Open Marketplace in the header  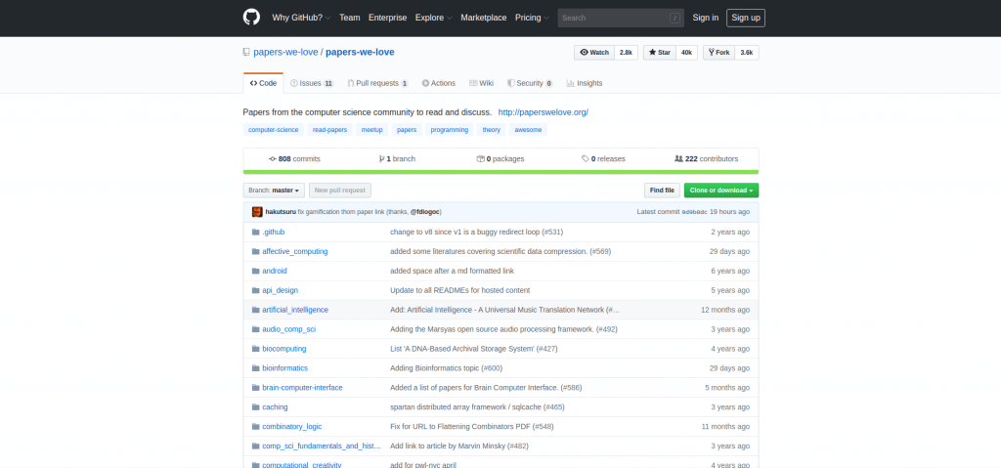click(484, 18)
